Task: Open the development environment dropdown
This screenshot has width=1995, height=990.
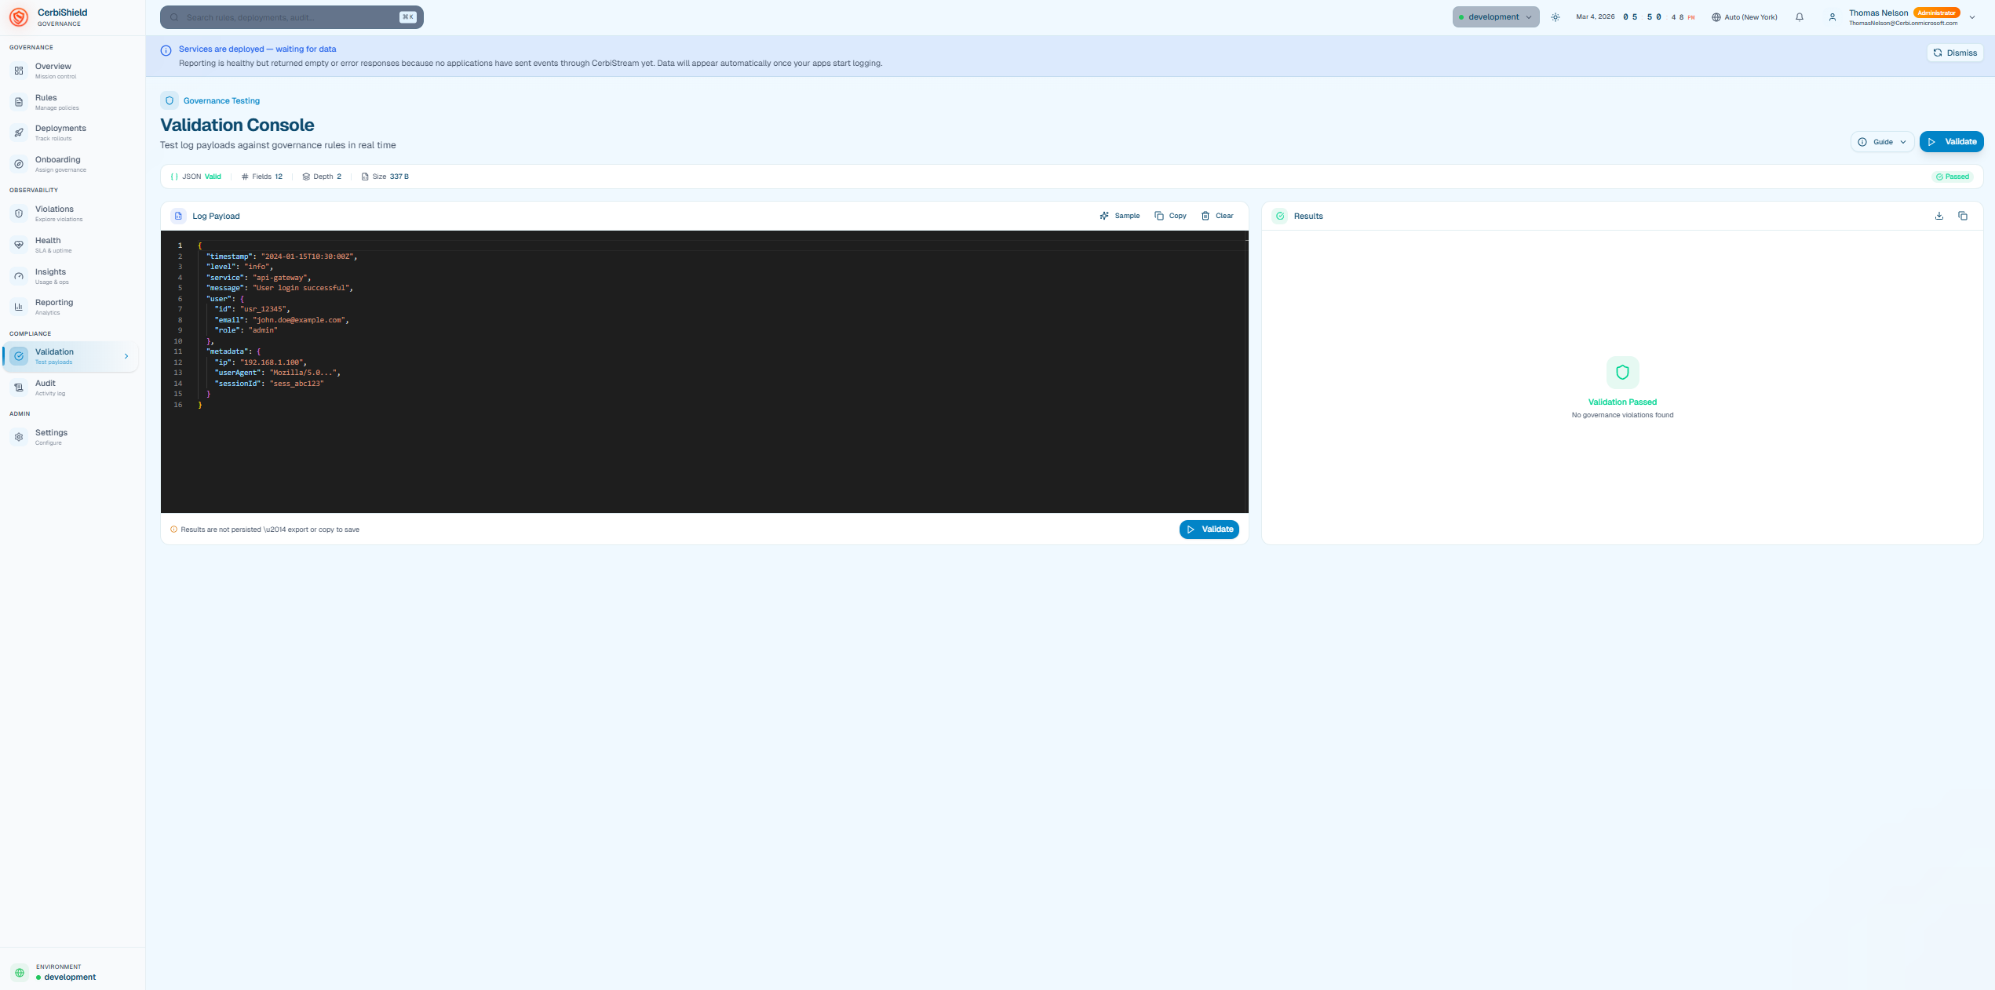Action: pos(1495,17)
